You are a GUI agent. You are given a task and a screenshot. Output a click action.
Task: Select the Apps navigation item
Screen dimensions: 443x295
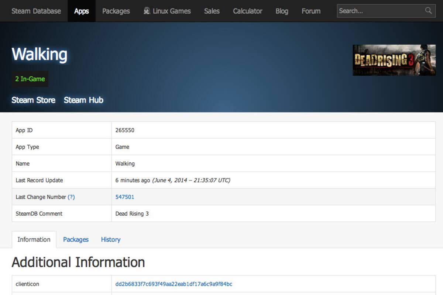(x=82, y=11)
